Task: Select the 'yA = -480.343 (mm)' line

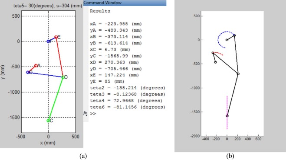Action: [116, 30]
